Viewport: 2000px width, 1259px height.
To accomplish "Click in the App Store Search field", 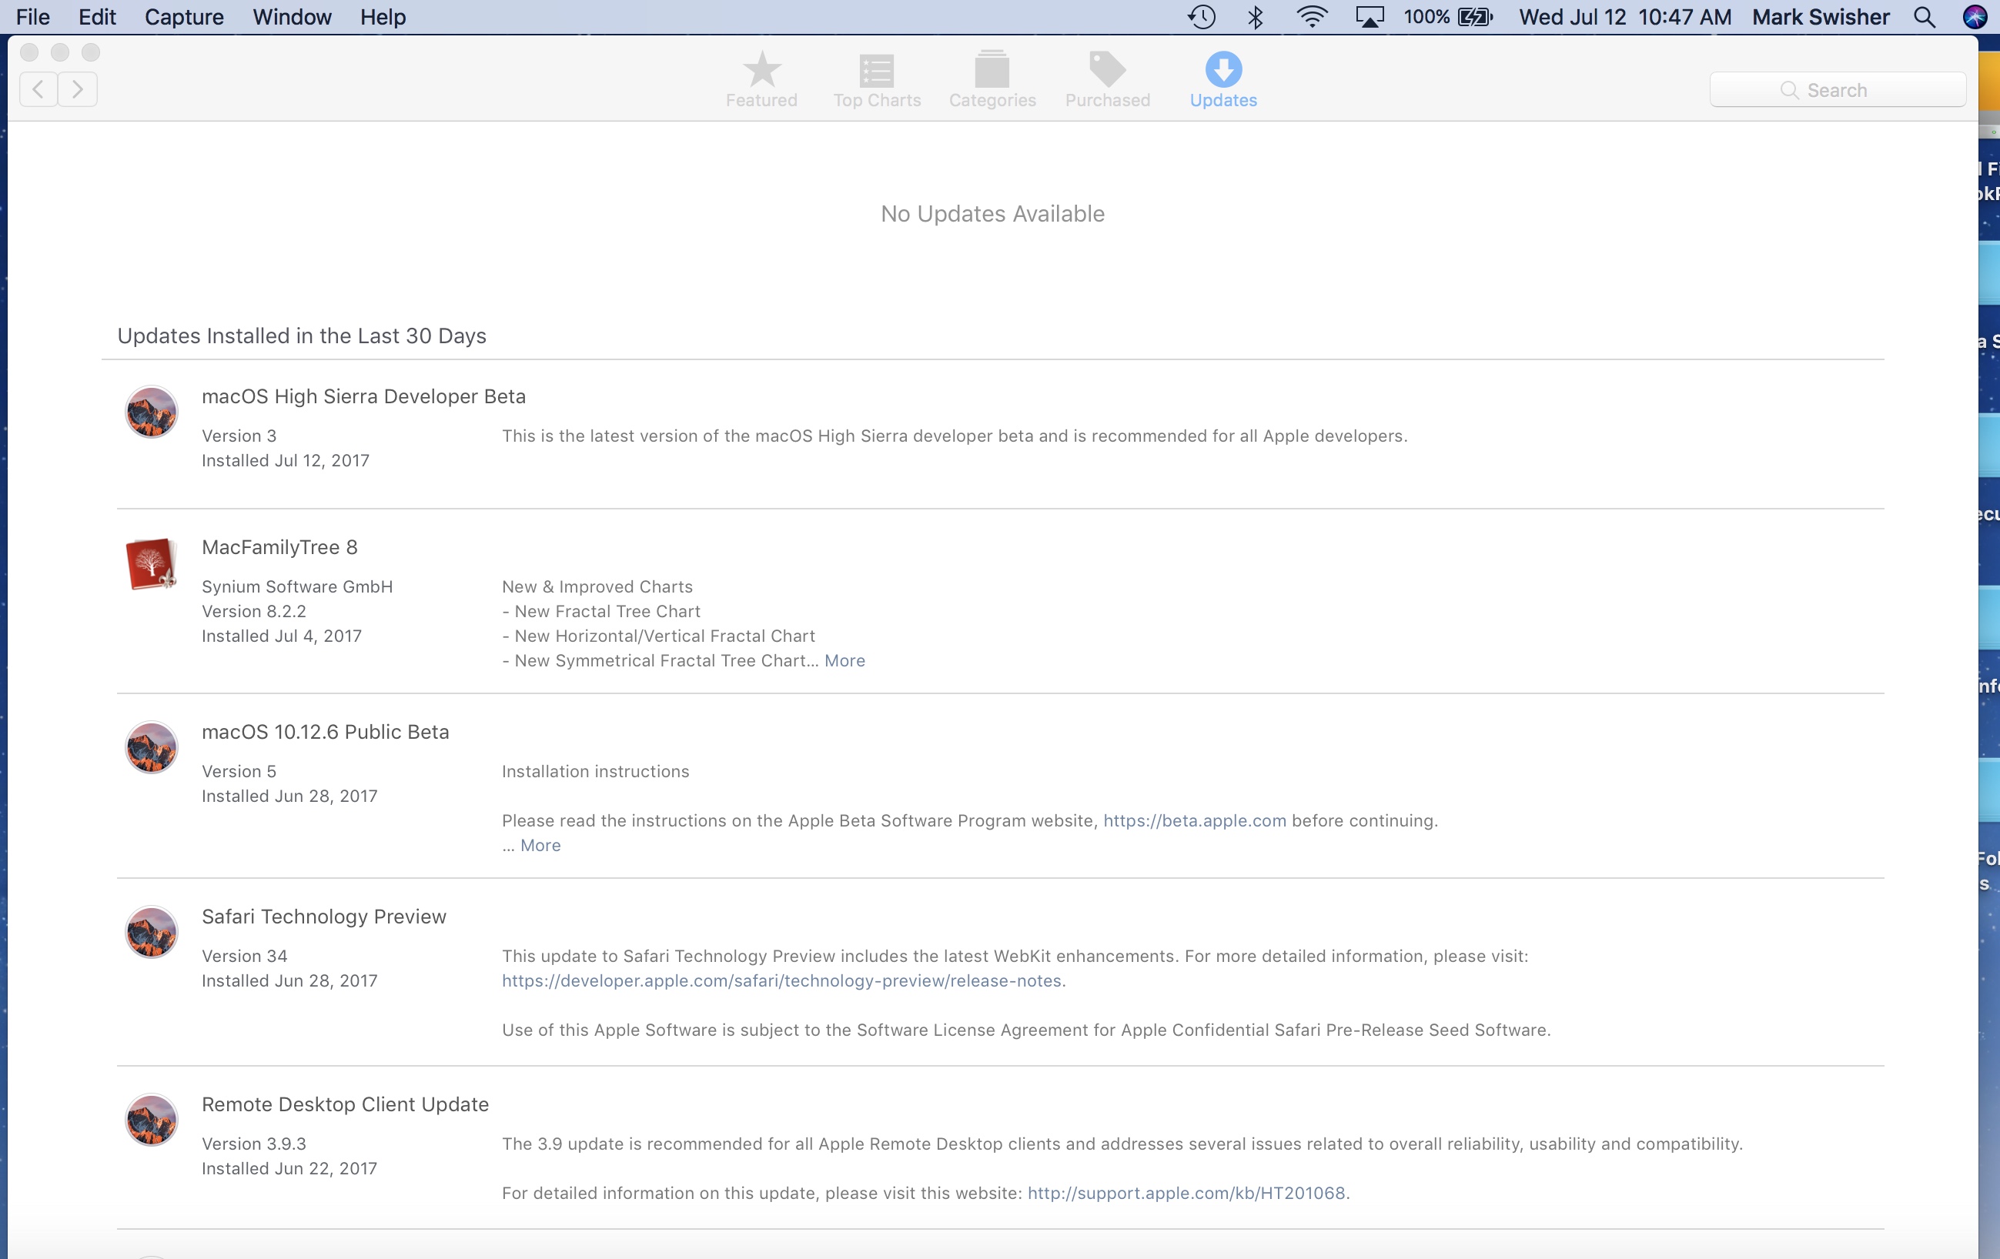I will [x=1838, y=90].
